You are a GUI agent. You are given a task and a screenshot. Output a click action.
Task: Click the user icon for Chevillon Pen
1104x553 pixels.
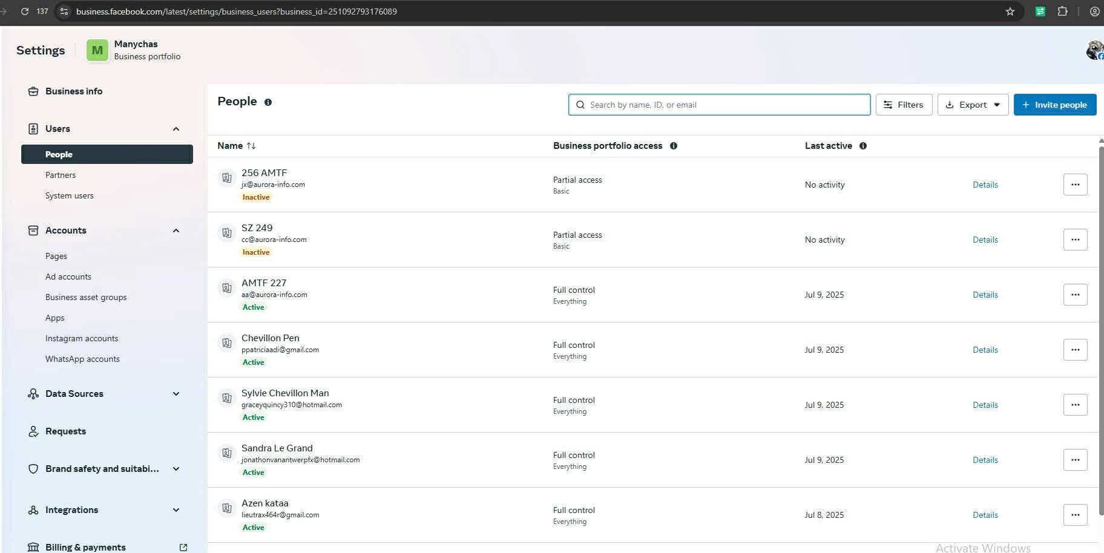(x=226, y=343)
